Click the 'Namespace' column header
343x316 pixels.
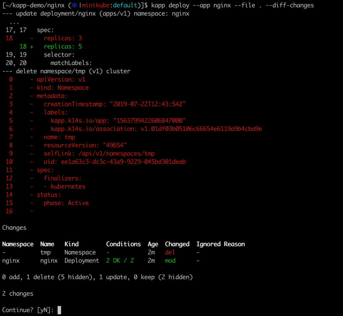[x=18, y=244]
